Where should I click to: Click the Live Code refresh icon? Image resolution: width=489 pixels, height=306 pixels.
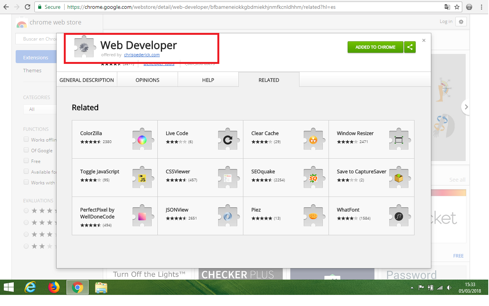pyautogui.click(x=228, y=140)
